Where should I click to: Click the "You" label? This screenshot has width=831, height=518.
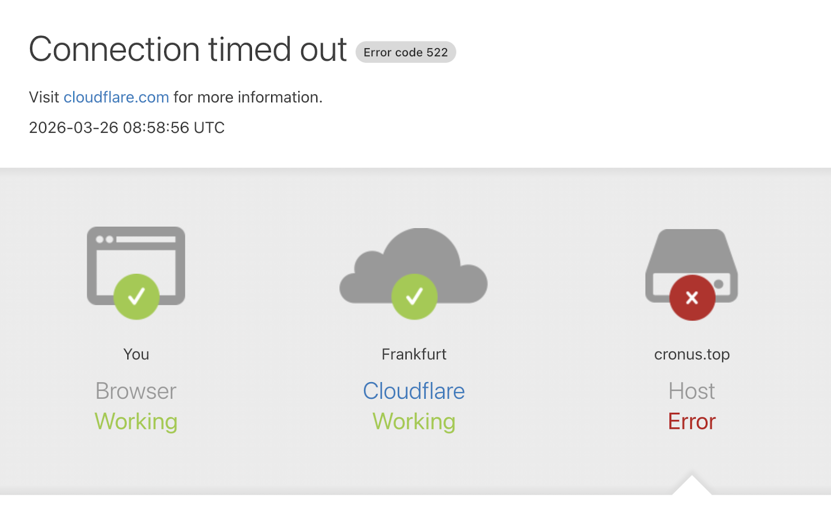pyautogui.click(x=136, y=354)
